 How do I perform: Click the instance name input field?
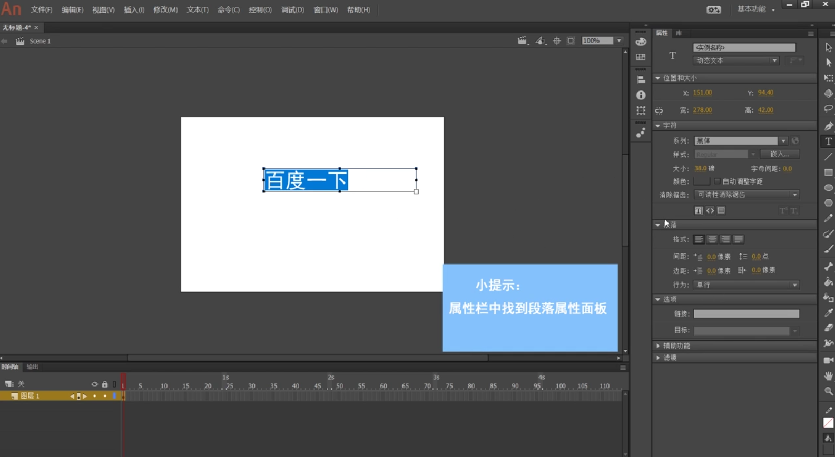click(744, 47)
